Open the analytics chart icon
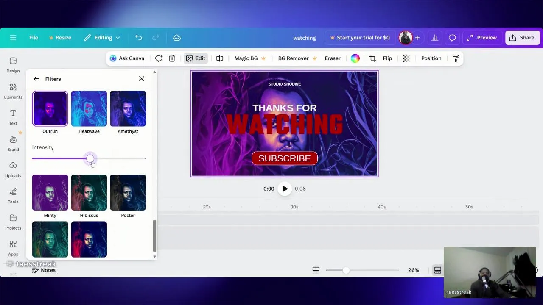543x305 pixels. coord(435,38)
